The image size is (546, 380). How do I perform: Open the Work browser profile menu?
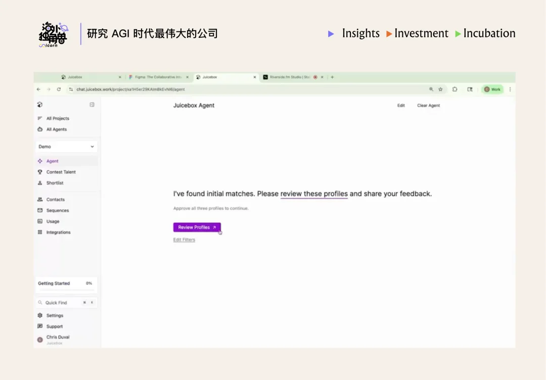point(491,89)
